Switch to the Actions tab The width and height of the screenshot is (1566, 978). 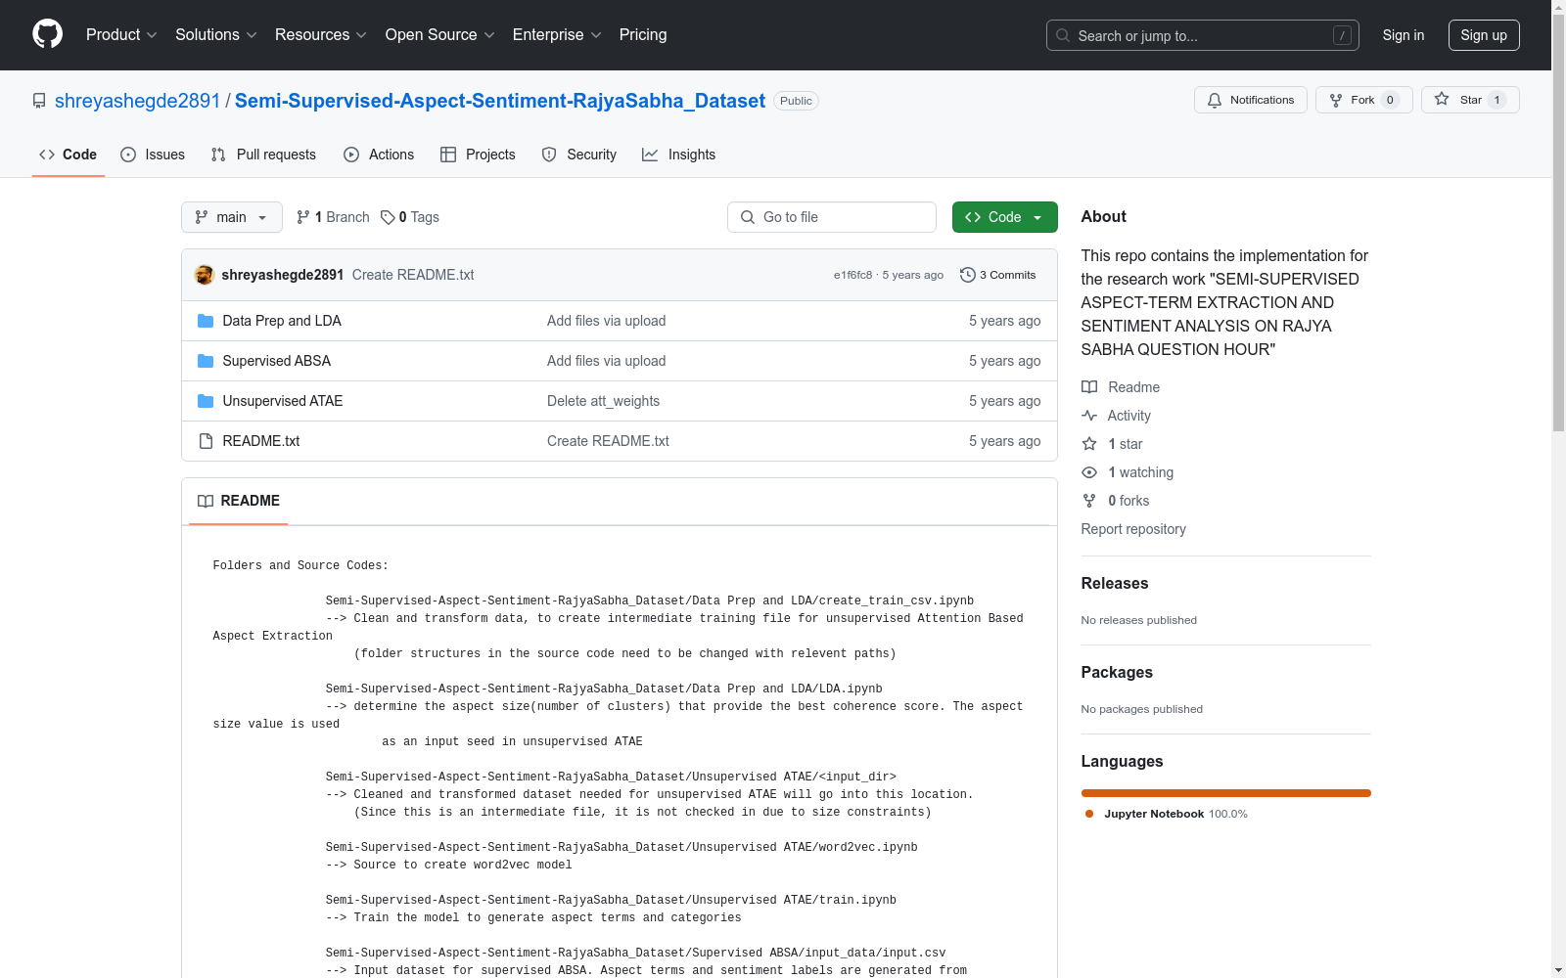pyautogui.click(x=379, y=155)
